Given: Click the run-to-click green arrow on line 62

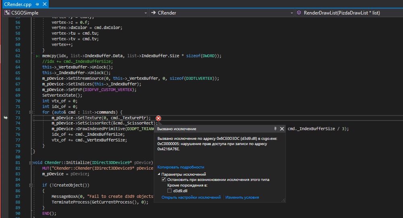Looking at the screenshot, I should [38, 56].
